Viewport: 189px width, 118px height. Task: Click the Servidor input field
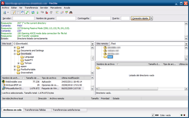point(23,18)
